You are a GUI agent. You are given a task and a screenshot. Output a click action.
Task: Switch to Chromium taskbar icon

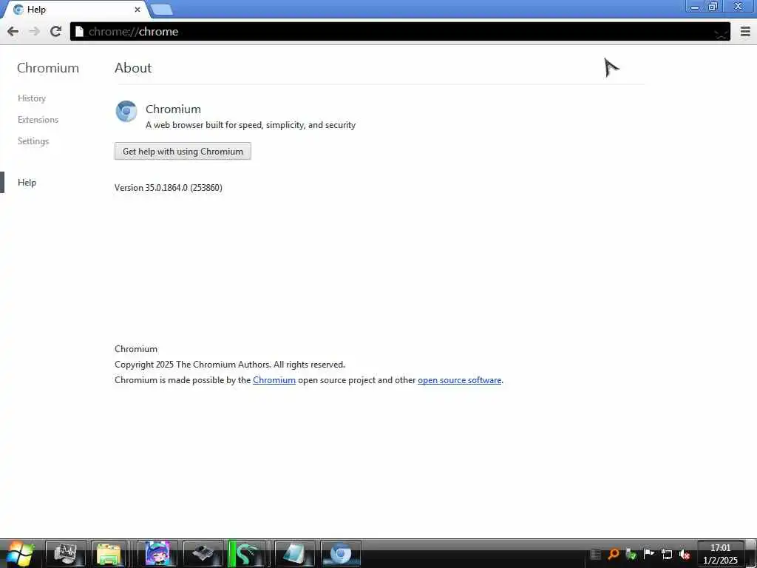341,554
